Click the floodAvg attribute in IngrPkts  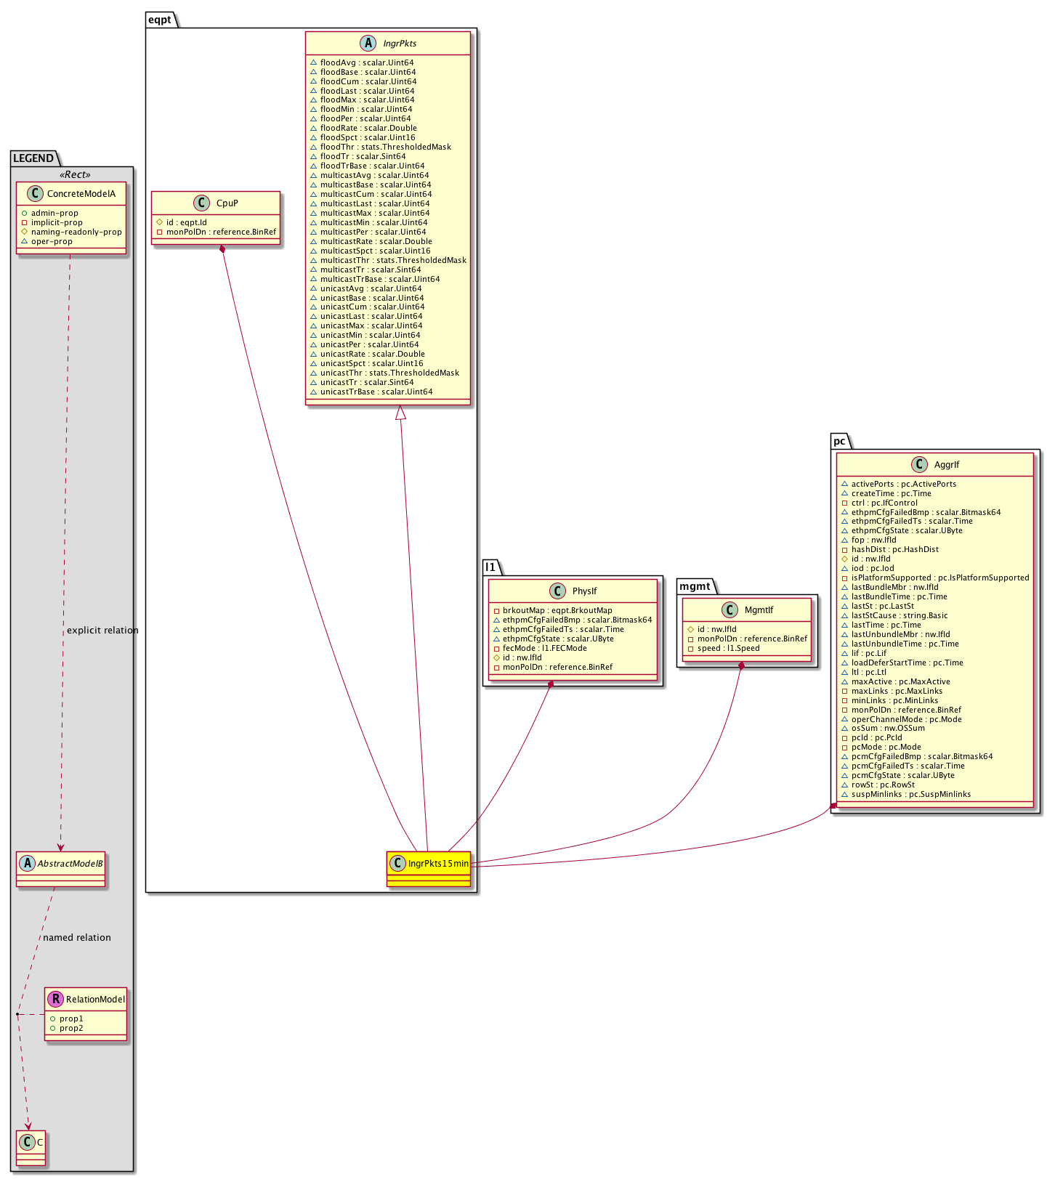(x=366, y=62)
